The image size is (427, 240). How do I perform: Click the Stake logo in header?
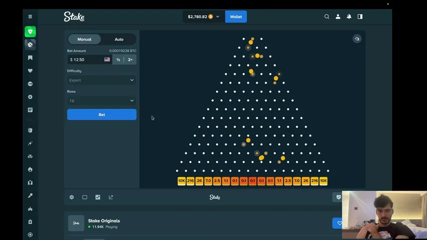[74, 16]
